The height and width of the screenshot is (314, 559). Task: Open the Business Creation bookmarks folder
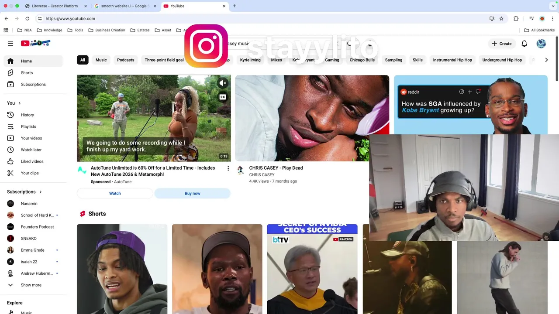pos(107,30)
